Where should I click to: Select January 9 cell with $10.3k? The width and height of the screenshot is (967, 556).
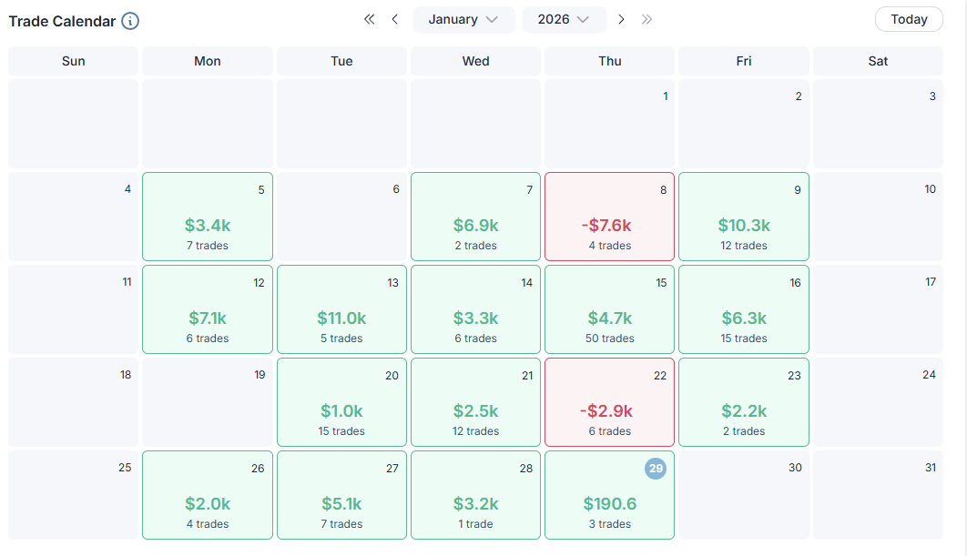(744, 217)
